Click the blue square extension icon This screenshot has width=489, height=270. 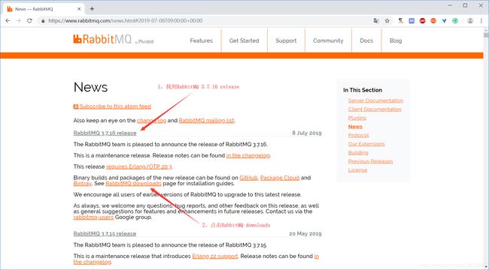[x=412, y=21]
